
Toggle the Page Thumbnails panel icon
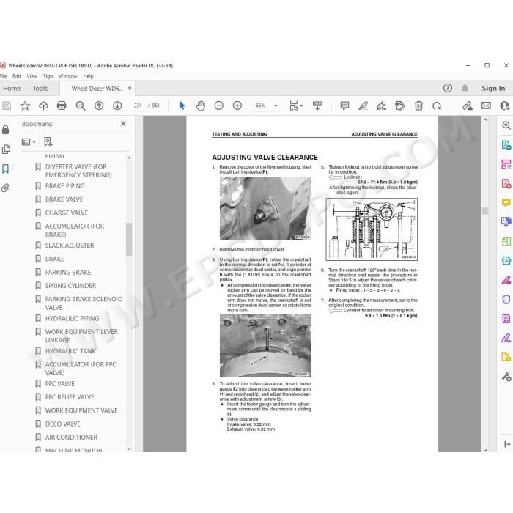click(x=6, y=150)
